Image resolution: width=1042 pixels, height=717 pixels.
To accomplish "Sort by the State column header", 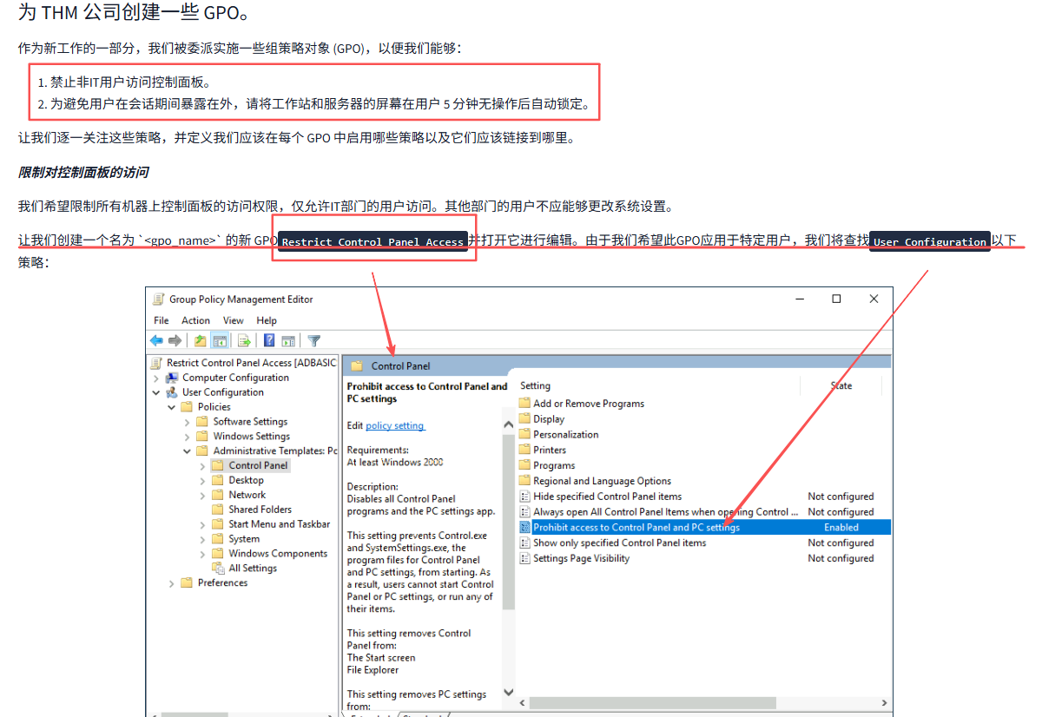I will coord(841,386).
